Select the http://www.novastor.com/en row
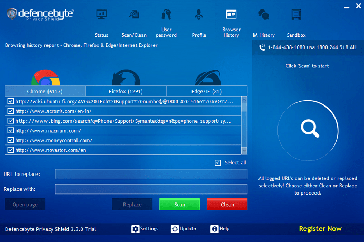 click(123, 150)
